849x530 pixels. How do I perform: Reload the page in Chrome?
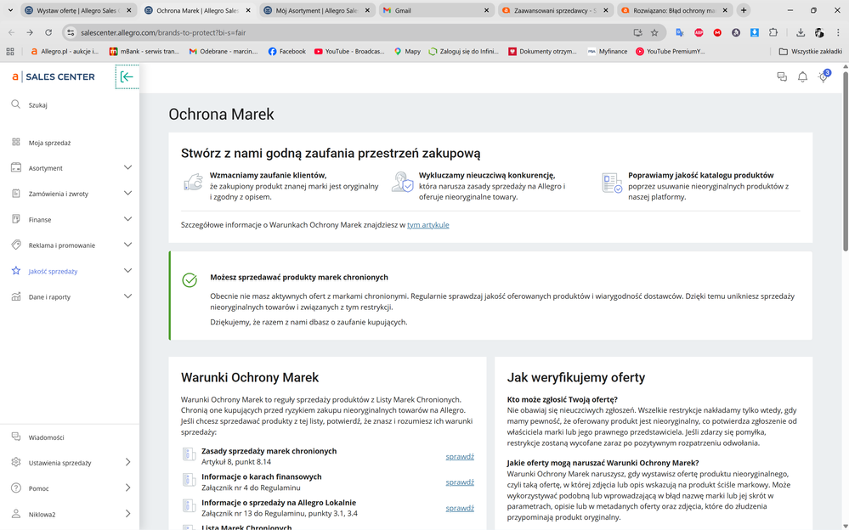coord(48,32)
